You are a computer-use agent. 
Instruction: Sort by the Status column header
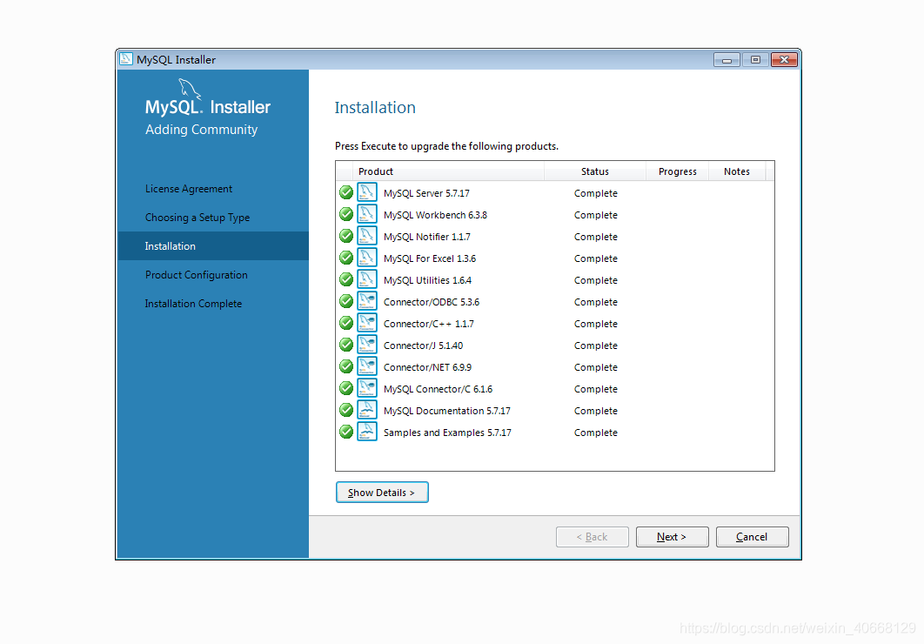pyautogui.click(x=594, y=171)
